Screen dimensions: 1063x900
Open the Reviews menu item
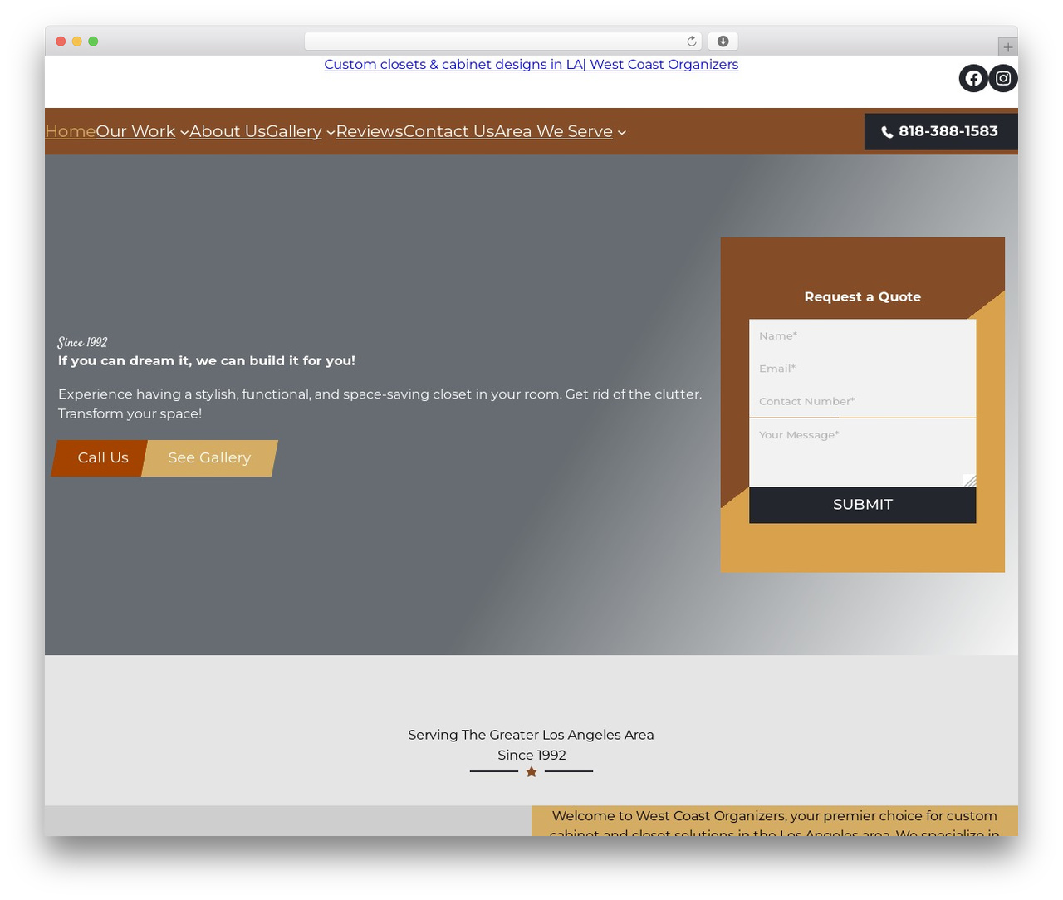(x=370, y=131)
